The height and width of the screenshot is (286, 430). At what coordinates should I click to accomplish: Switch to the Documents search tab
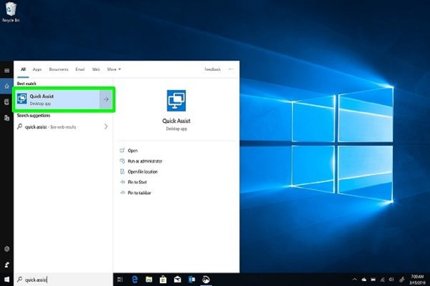(x=59, y=69)
